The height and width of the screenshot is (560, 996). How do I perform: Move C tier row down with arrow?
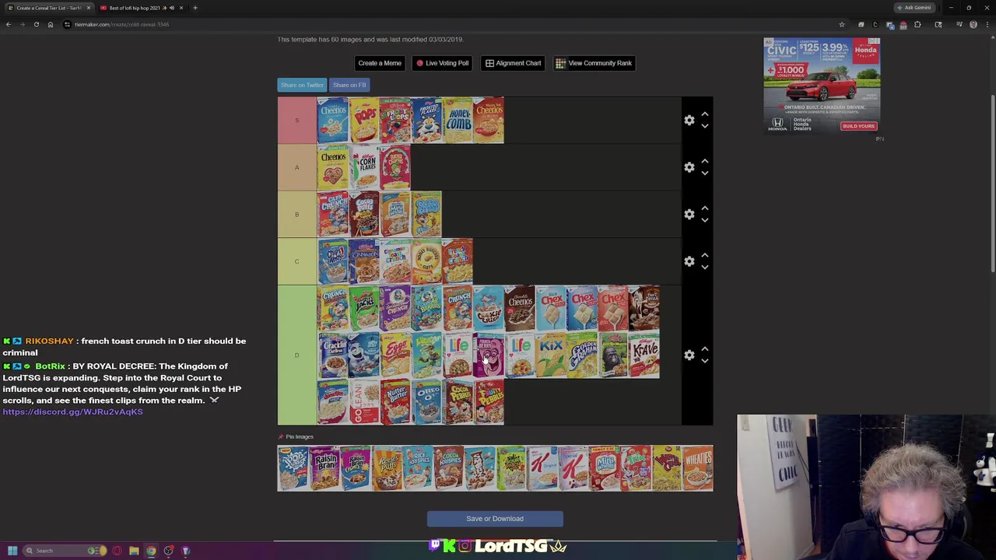[705, 267]
